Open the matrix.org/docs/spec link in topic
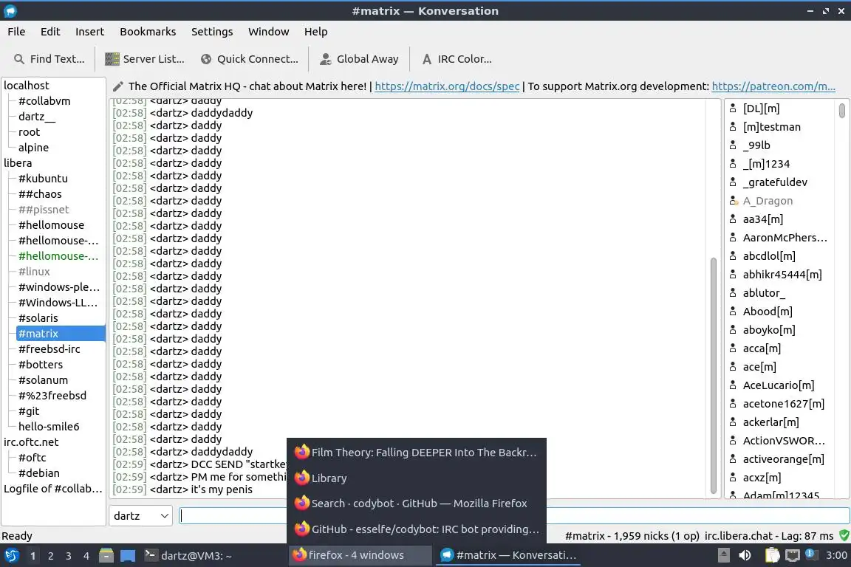 (x=447, y=86)
